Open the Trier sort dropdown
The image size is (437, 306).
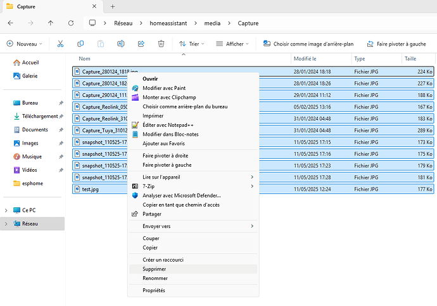coord(192,44)
